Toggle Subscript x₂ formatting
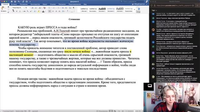 click(x=28, y=11)
